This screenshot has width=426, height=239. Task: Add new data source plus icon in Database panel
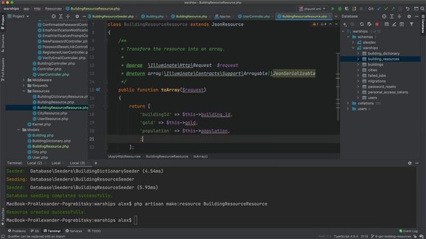coord(345,25)
